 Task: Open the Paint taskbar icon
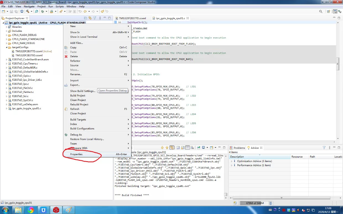coord(69,210)
